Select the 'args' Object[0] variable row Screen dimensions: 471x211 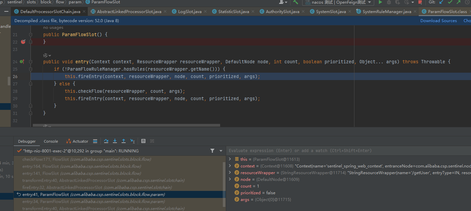coord(348,199)
